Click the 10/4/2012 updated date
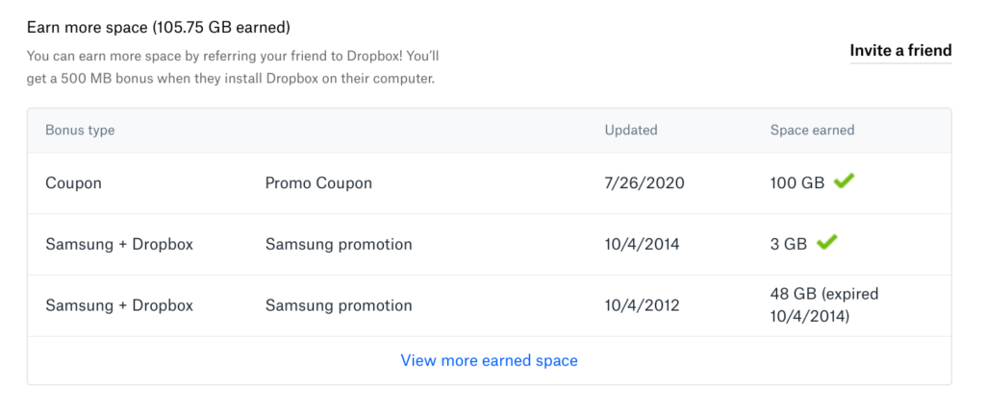 642,306
